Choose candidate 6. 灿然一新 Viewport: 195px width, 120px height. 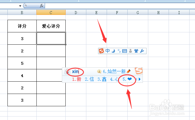click(x=114, y=71)
